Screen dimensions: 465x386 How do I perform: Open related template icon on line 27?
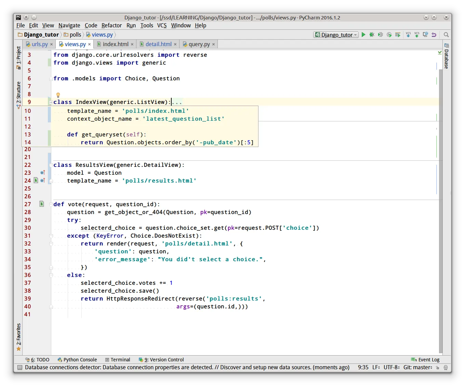pos(42,204)
